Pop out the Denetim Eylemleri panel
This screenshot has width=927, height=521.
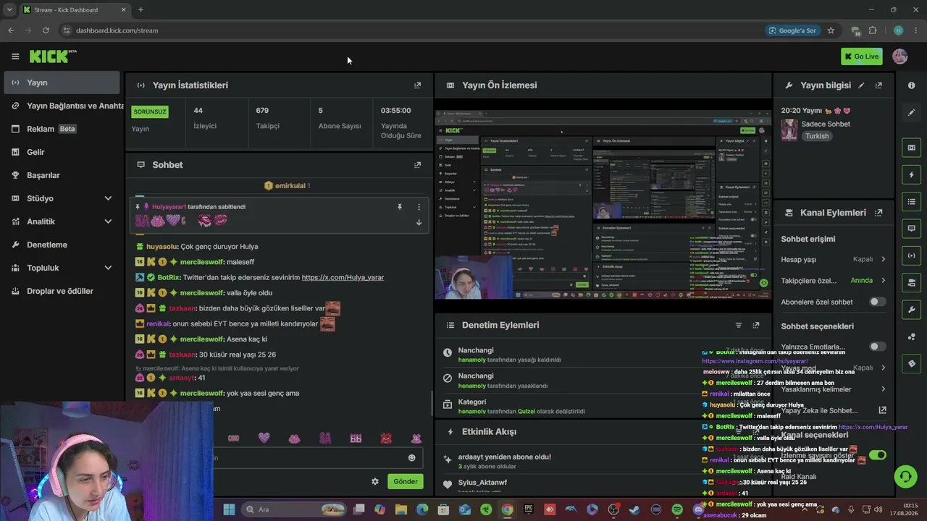click(756, 326)
